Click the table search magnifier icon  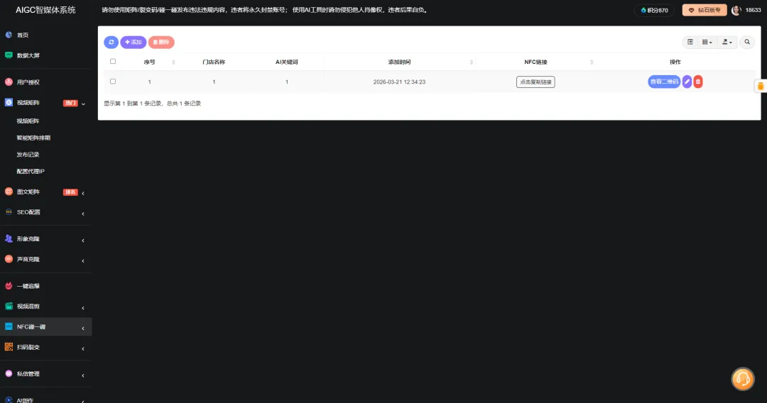747,42
